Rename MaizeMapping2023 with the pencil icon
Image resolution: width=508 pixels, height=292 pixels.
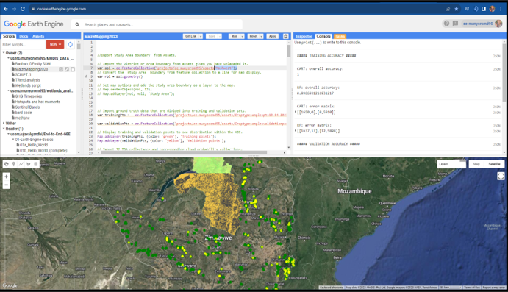(67, 69)
